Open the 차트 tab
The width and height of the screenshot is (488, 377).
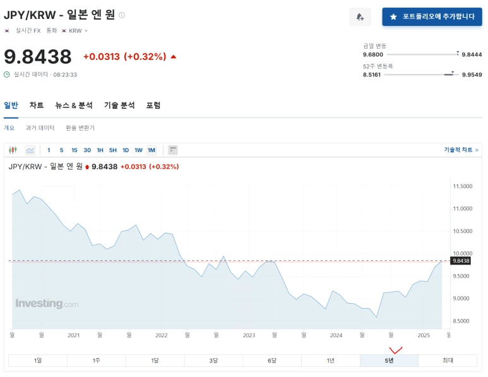37,105
